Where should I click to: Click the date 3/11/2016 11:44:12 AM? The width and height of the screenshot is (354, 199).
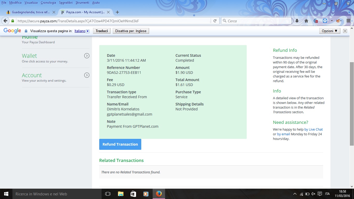126,60
